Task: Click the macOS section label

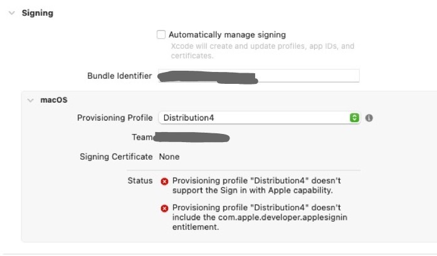Action: point(54,100)
